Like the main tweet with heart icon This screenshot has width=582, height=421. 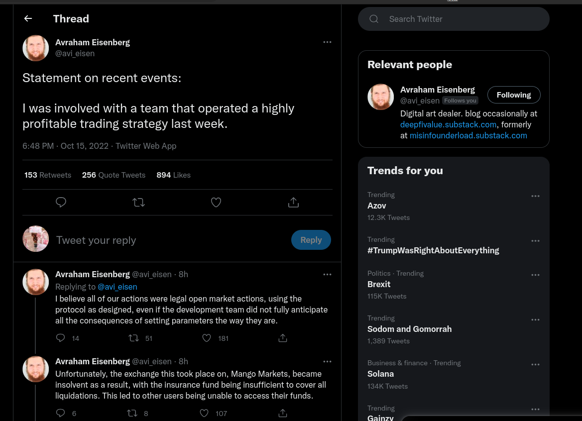click(x=216, y=202)
